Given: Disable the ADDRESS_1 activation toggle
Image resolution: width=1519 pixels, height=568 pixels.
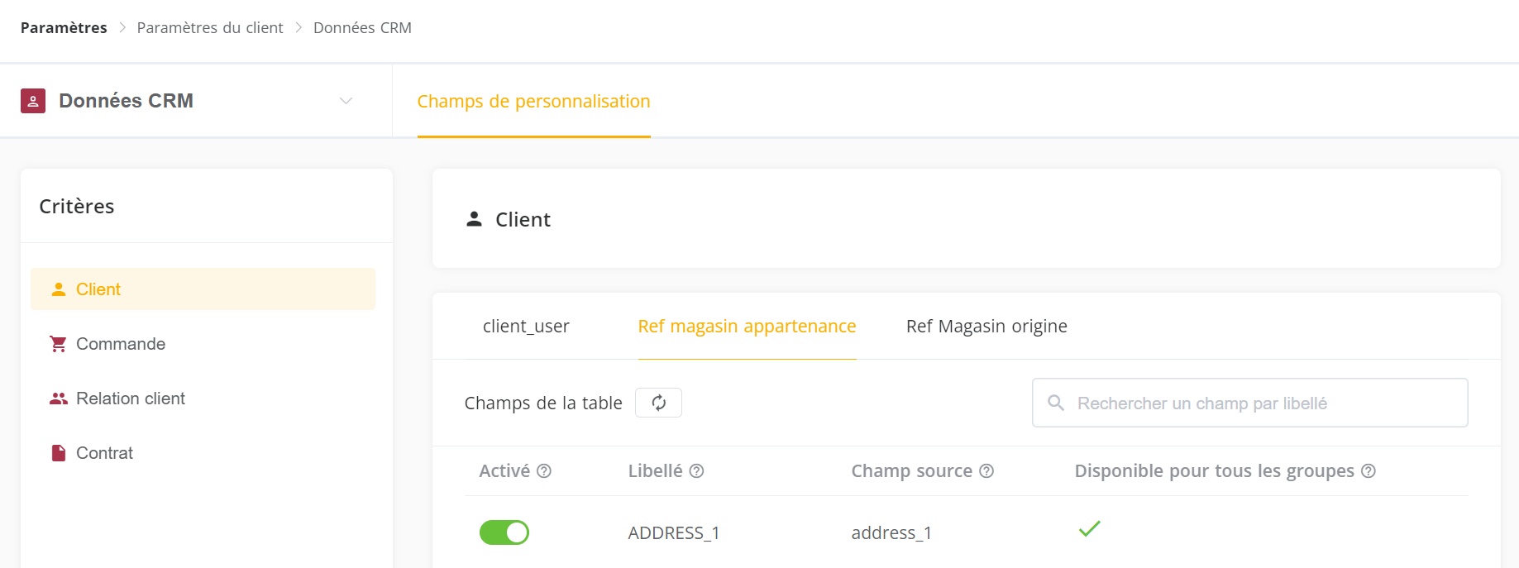Looking at the screenshot, I should [x=504, y=532].
